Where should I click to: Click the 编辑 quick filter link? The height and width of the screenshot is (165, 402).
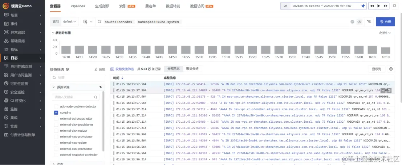coord(100,69)
